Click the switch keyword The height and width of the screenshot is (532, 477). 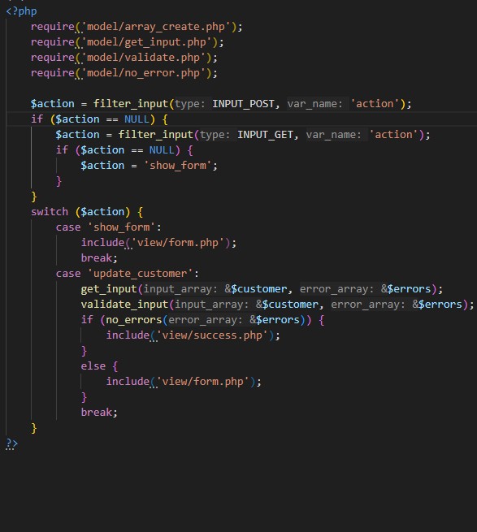50,212
